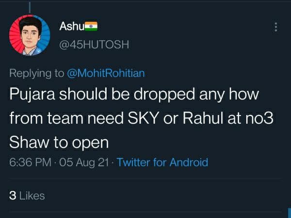Click the 6:36 PM timestamp

coord(31,162)
